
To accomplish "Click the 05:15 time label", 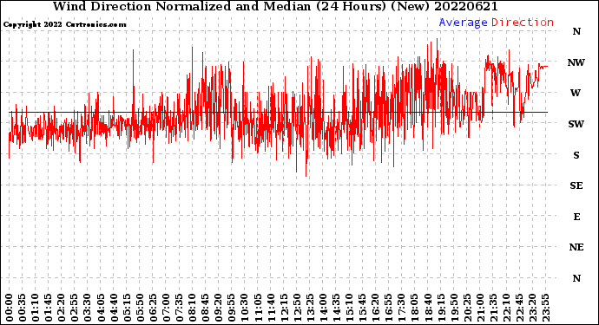I will (127, 309).
